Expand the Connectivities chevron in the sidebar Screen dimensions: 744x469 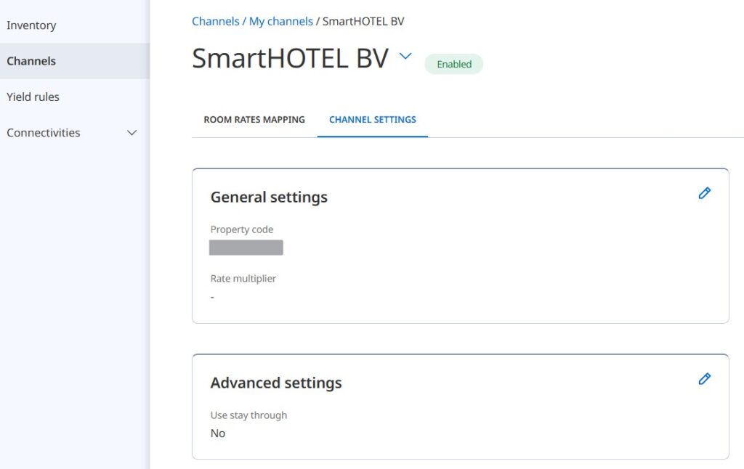132,133
